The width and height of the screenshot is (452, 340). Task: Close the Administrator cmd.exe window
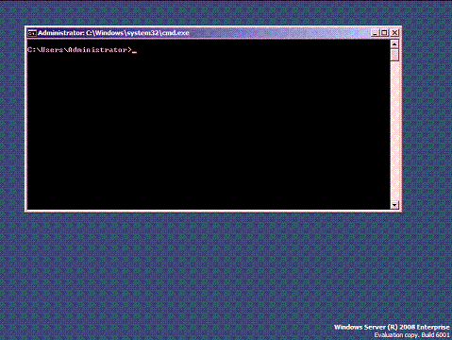tap(394, 33)
